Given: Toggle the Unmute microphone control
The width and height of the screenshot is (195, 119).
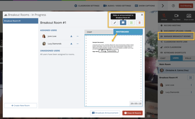Looking at the screenshot, I should pos(164,17).
